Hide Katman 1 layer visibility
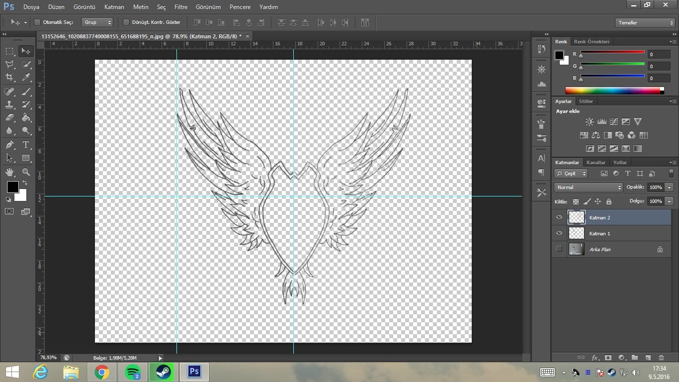This screenshot has width=679, height=382. (559, 233)
